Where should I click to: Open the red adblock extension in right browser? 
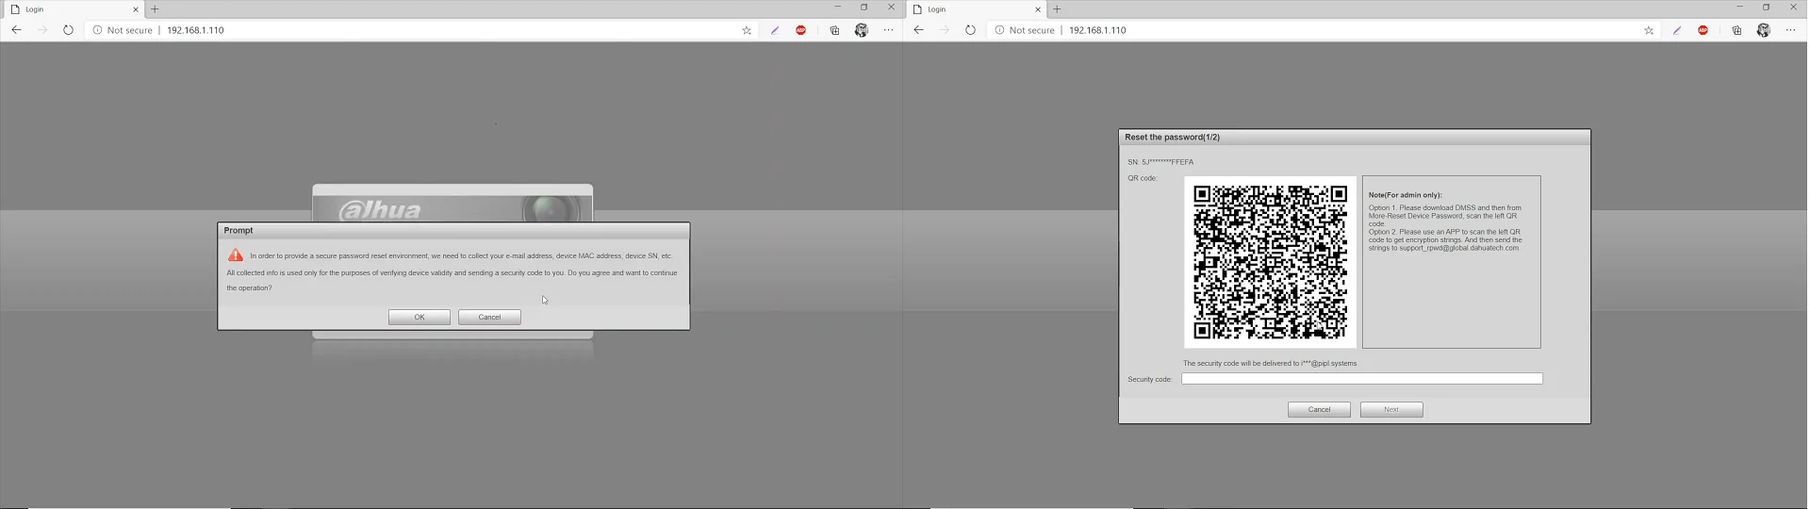click(1703, 30)
